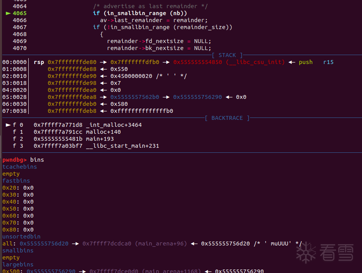Select the STACK section header
362x273 pixels.
pyautogui.click(x=227, y=55)
